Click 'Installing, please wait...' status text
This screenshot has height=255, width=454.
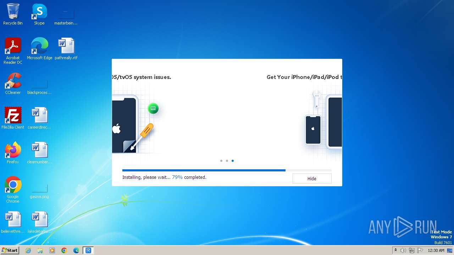(x=146, y=177)
